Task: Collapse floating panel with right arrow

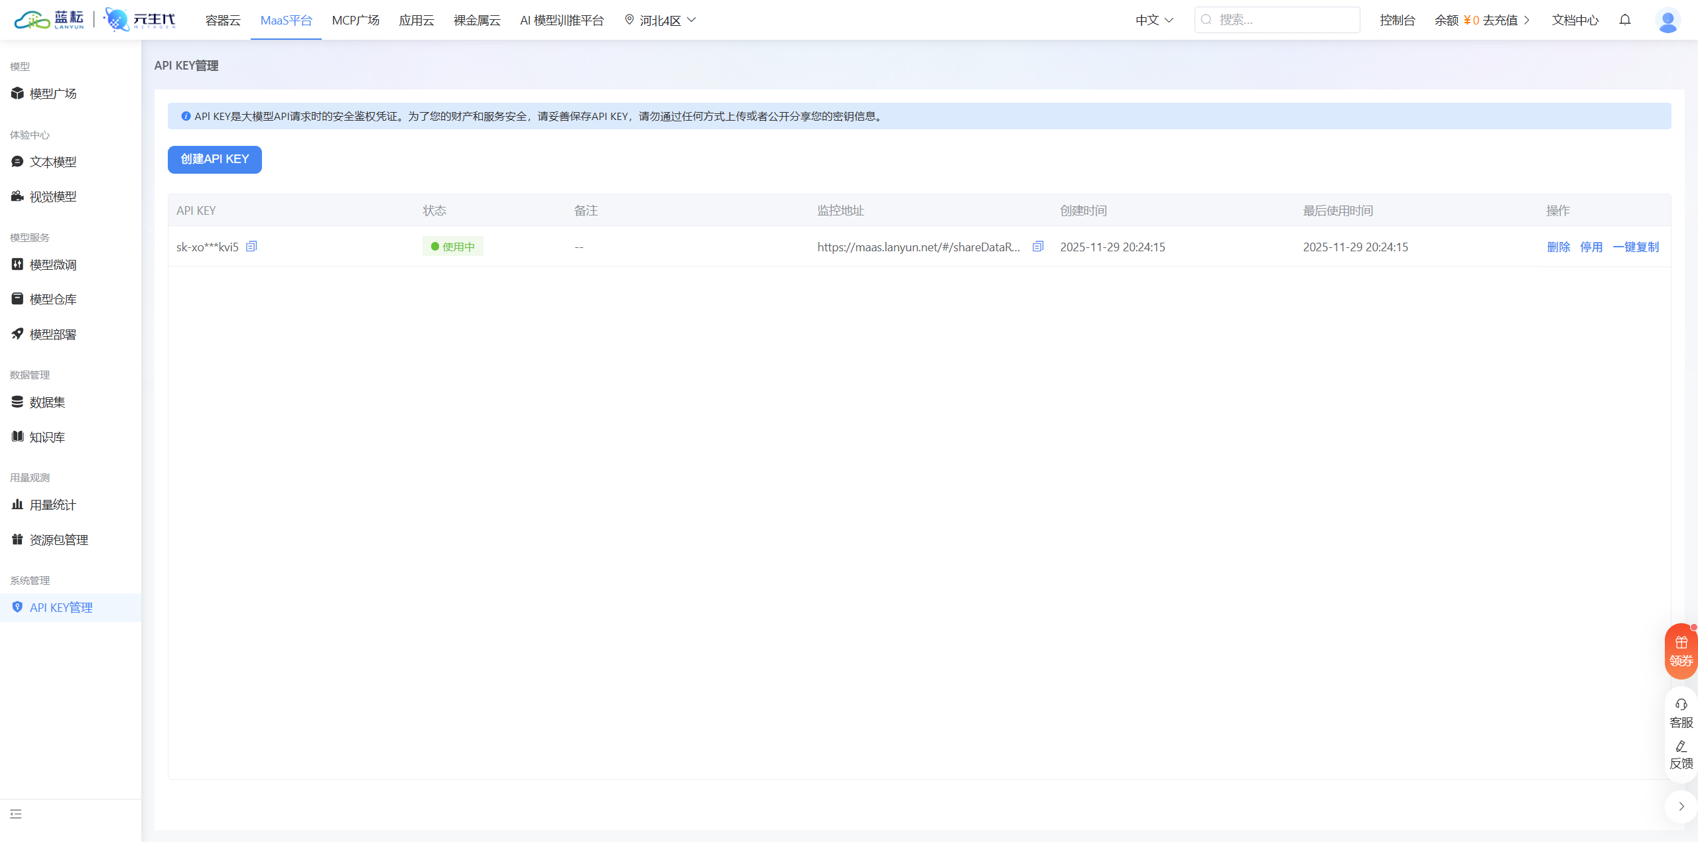Action: [1681, 806]
